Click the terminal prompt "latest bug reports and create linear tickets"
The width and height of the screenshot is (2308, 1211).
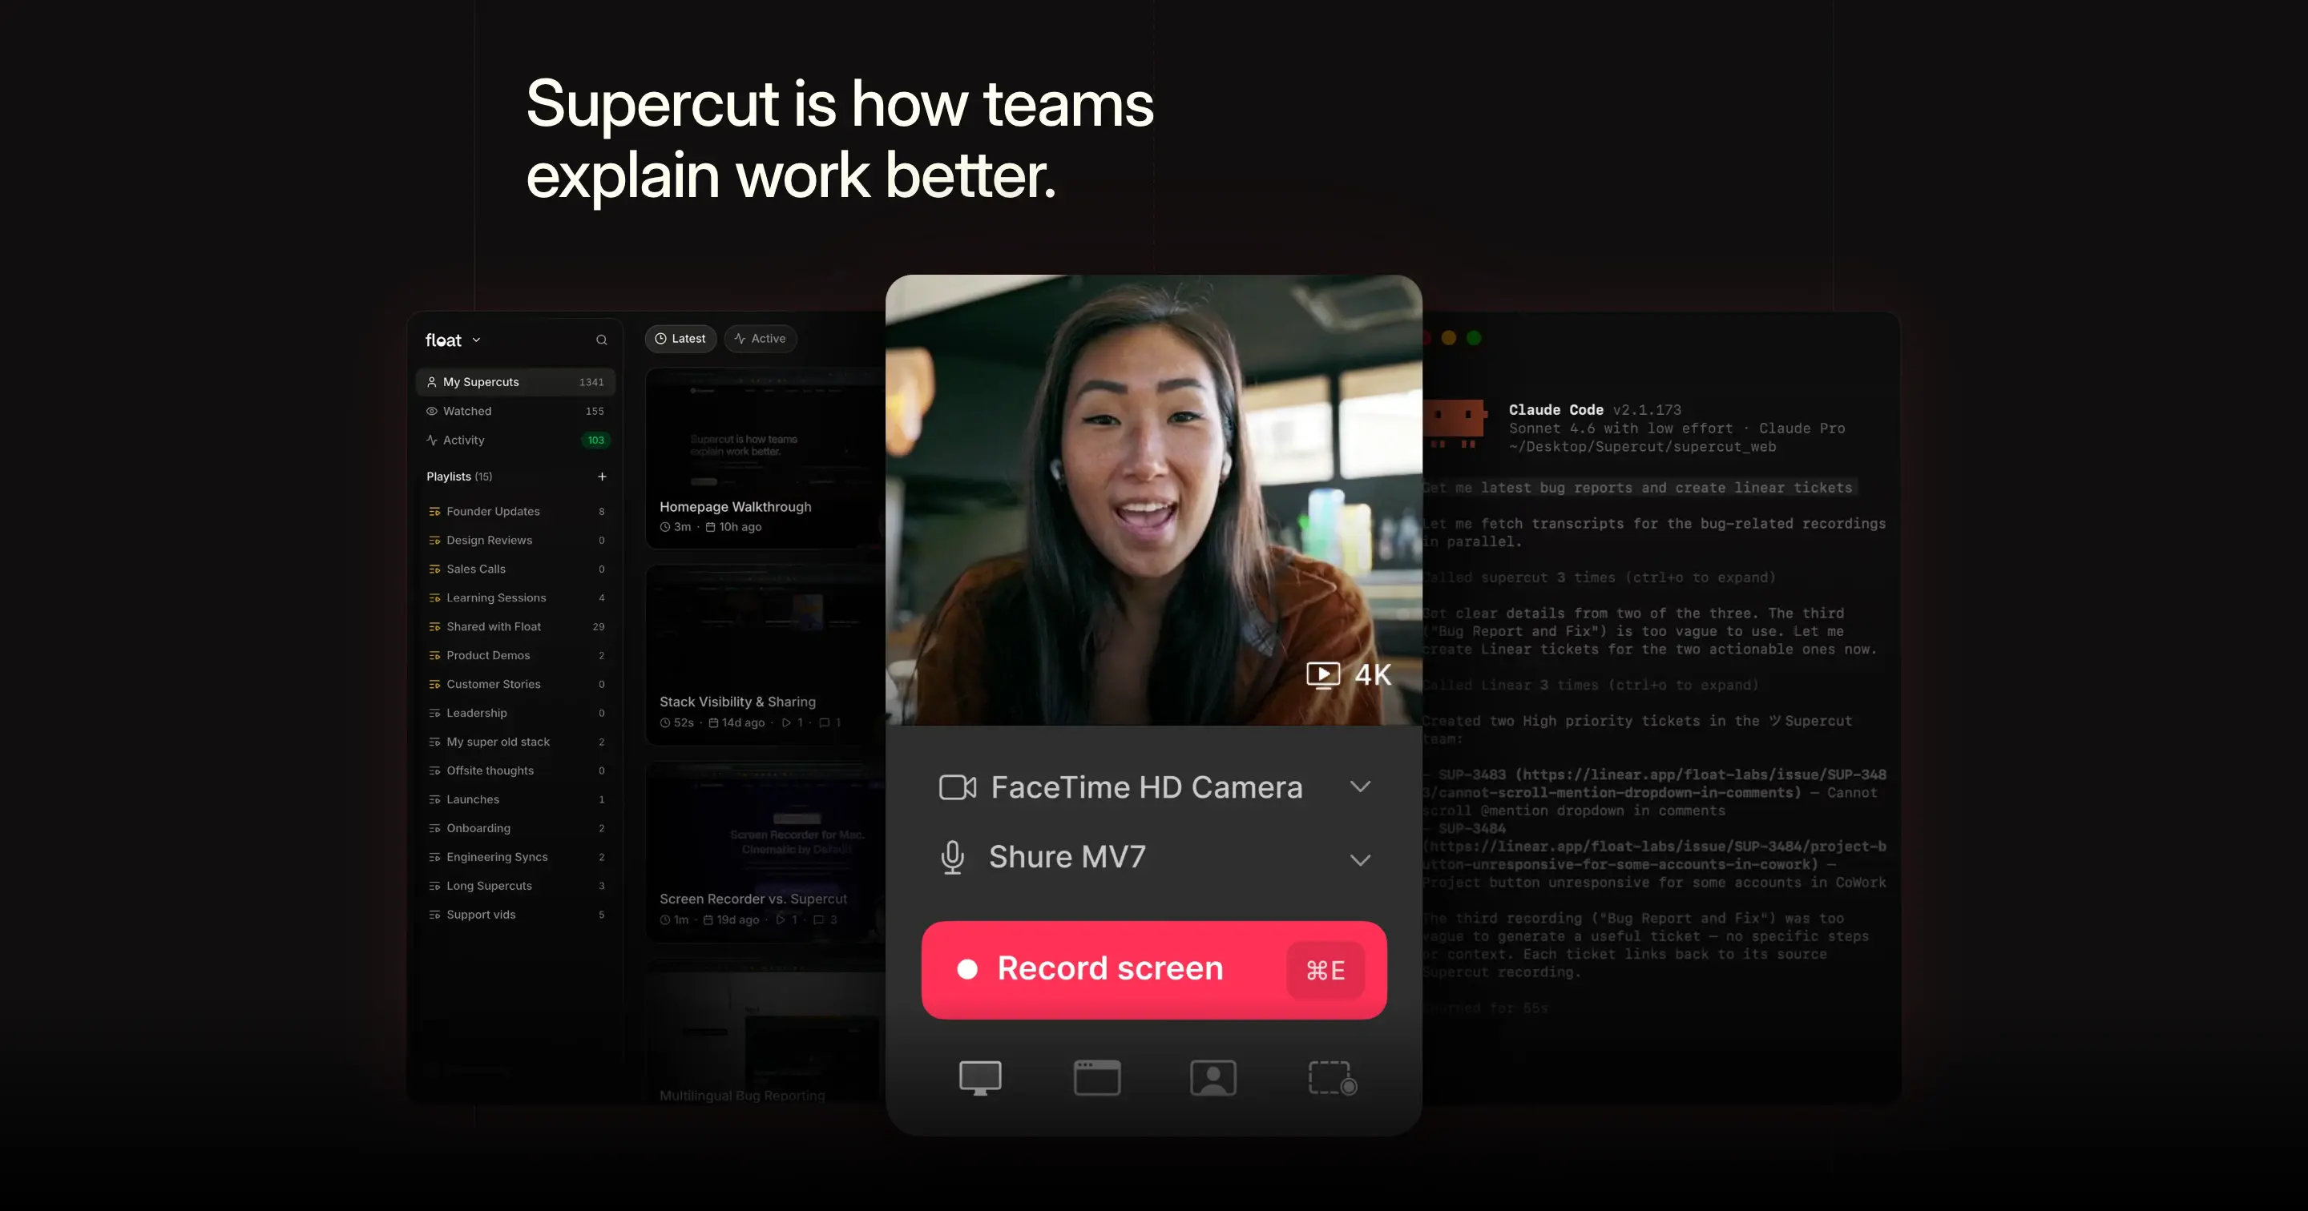(x=1667, y=487)
